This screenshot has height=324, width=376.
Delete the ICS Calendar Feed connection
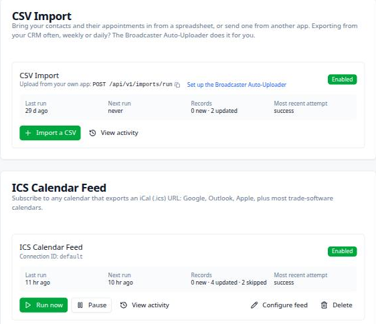pos(337,305)
